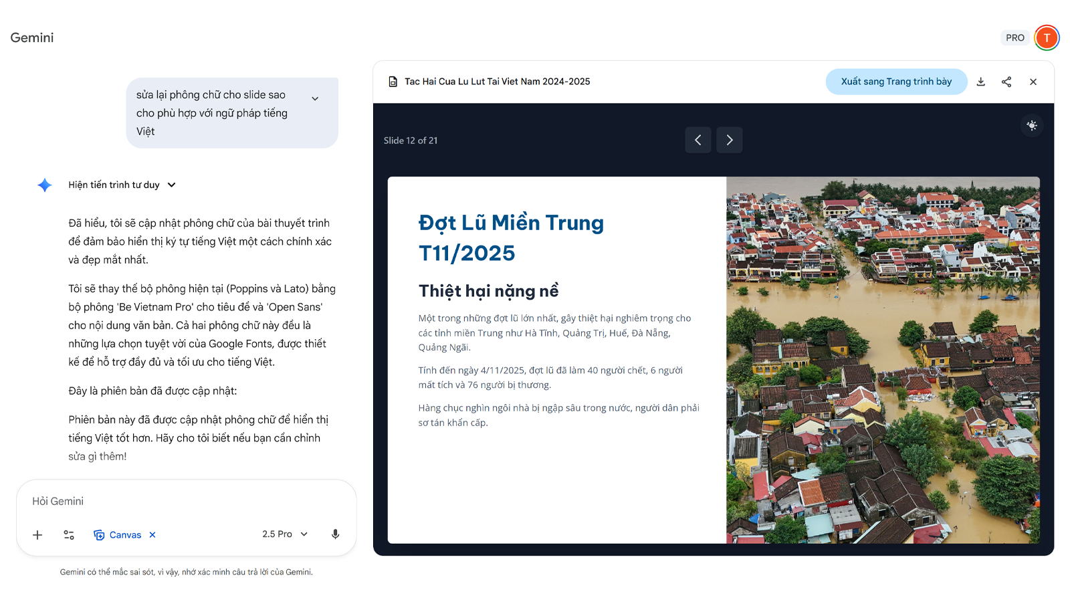
Task: Start voice input with the microphone
Action: coord(336,534)
